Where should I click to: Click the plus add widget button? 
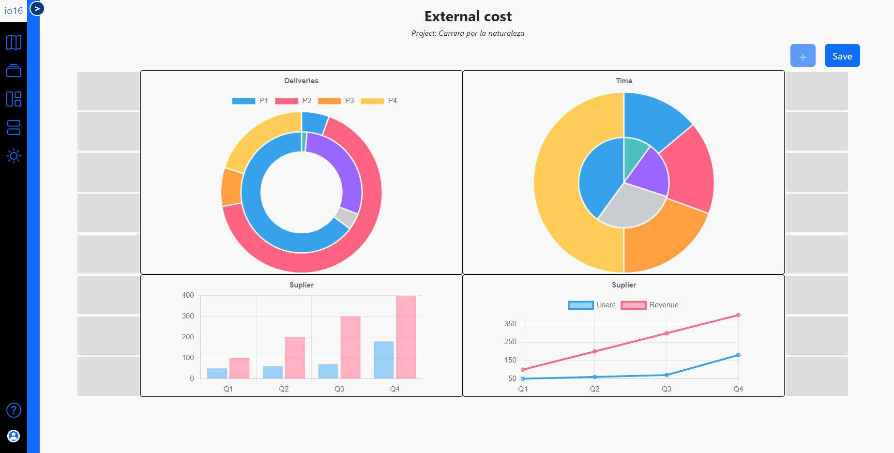point(803,56)
